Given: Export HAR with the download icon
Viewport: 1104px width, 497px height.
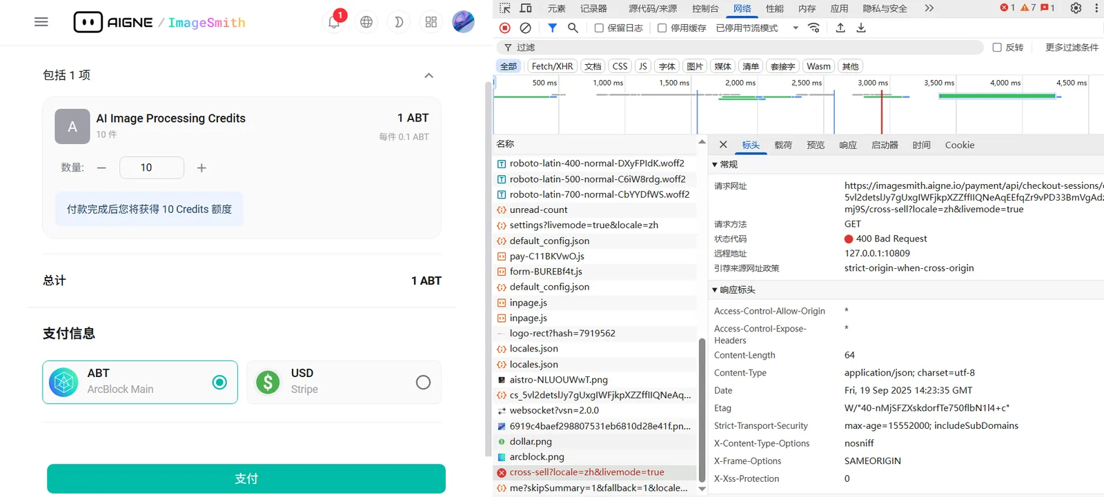Looking at the screenshot, I should click(x=861, y=28).
